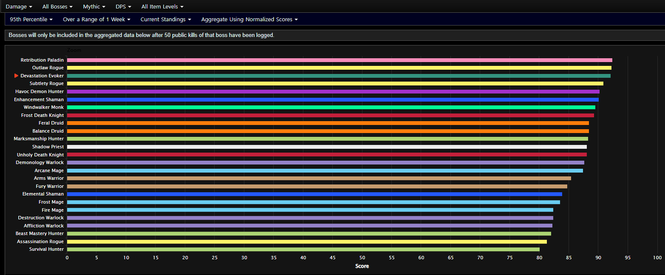
Task: Click the Frost Mage bar
Action: coord(314,202)
